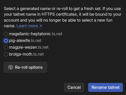Click the external arrow icon after Learn more

click(x=41, y=26)
